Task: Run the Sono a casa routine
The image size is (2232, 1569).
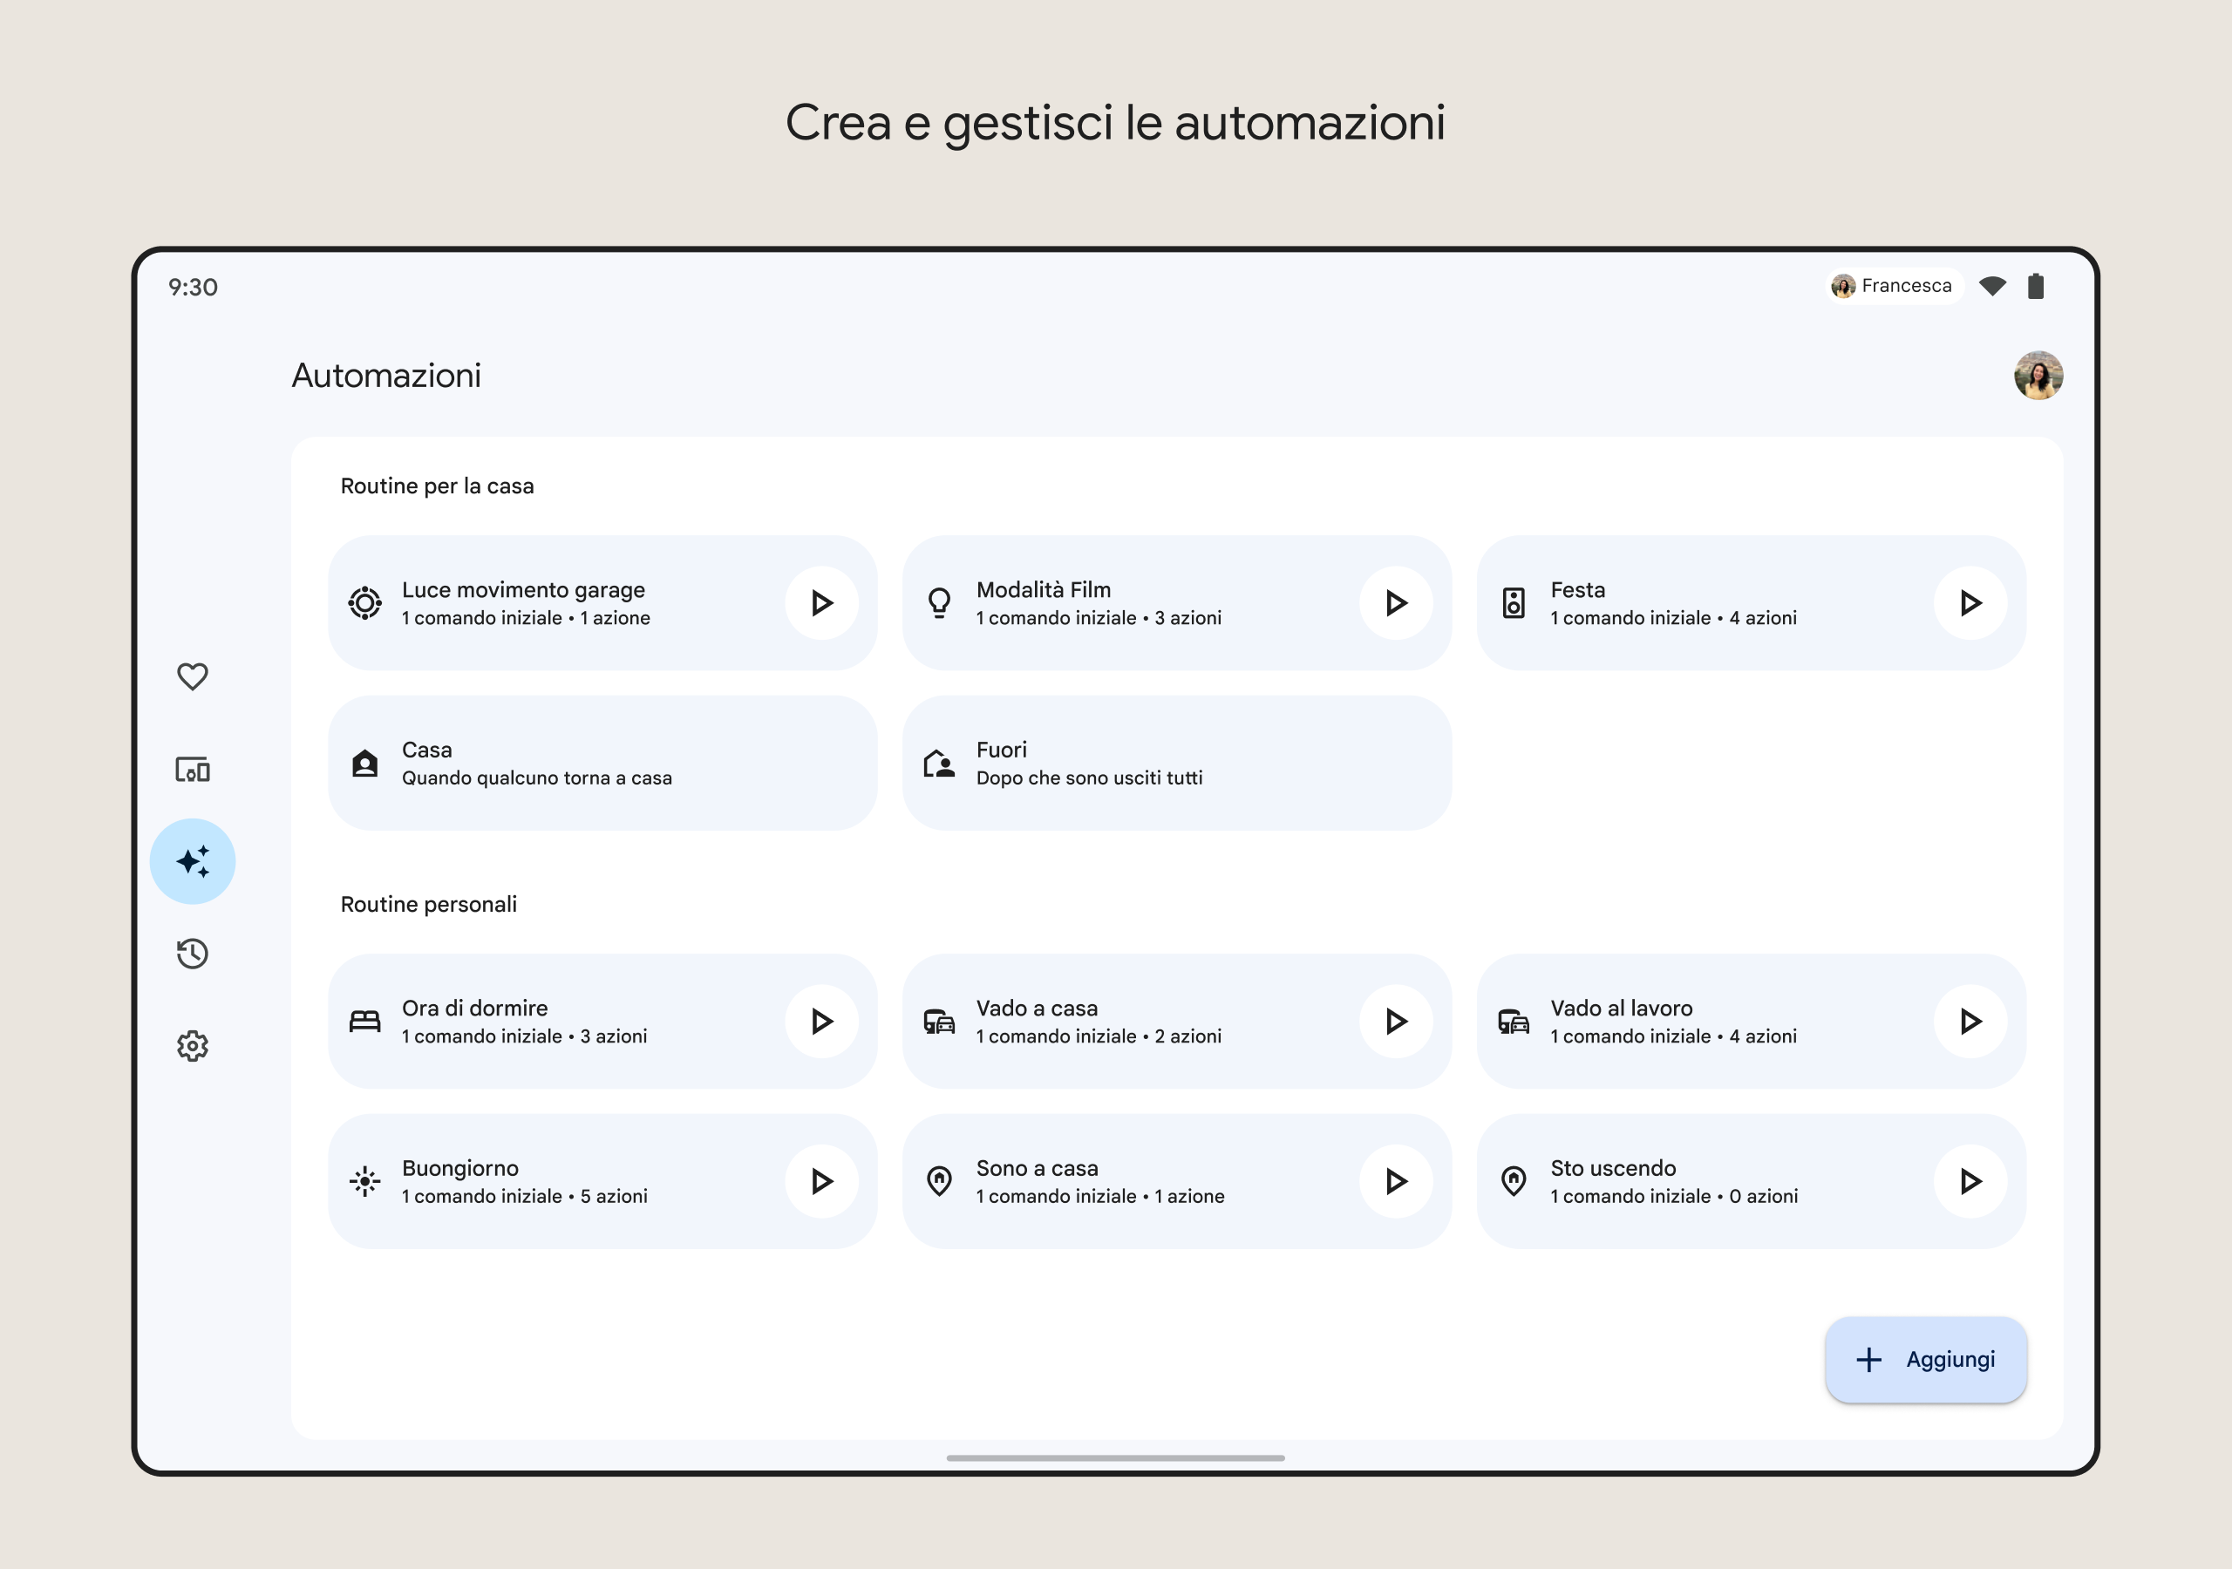Action: coord(1396,1181)
